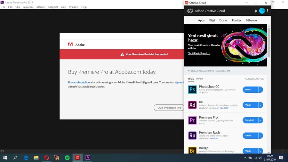288x162 pixels.
Task: Open the Creative Cloud notifications bell
Action: click(255, 11)
